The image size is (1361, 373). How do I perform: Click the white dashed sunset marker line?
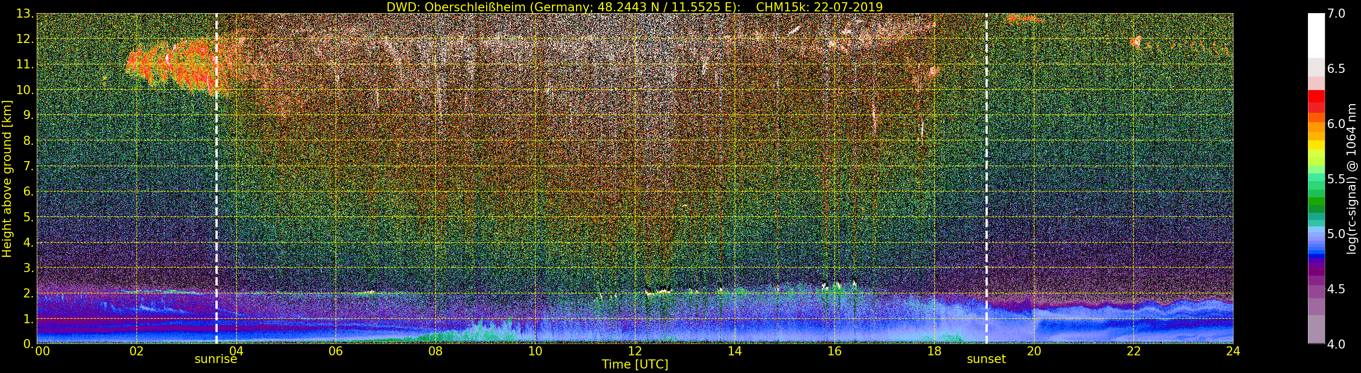986,178
